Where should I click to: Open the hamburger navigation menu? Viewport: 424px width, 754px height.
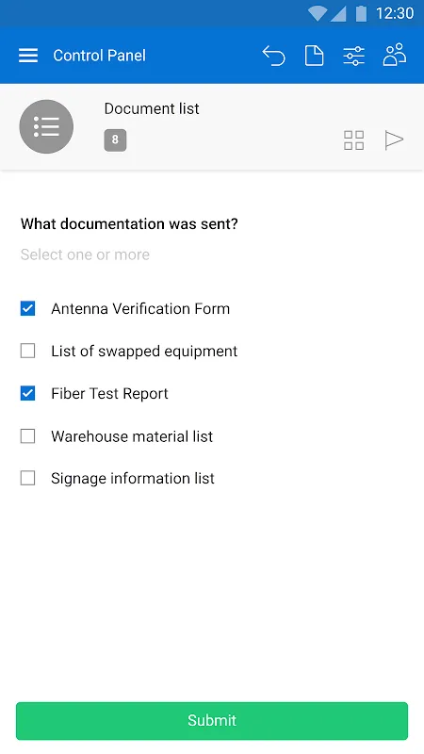28,56
